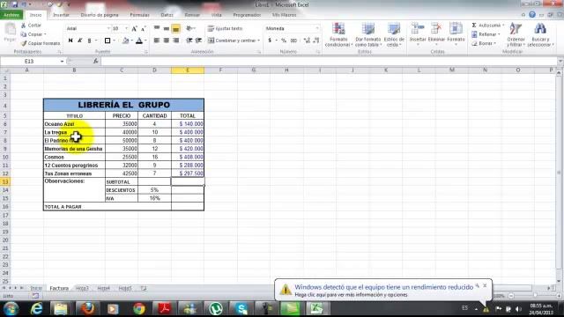Open Formato condicional menu

338,34
